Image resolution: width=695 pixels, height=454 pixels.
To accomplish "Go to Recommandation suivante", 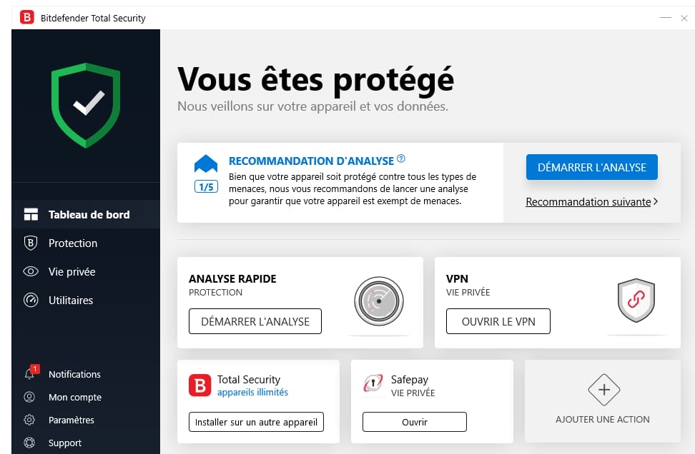I will tap(588, 202).
